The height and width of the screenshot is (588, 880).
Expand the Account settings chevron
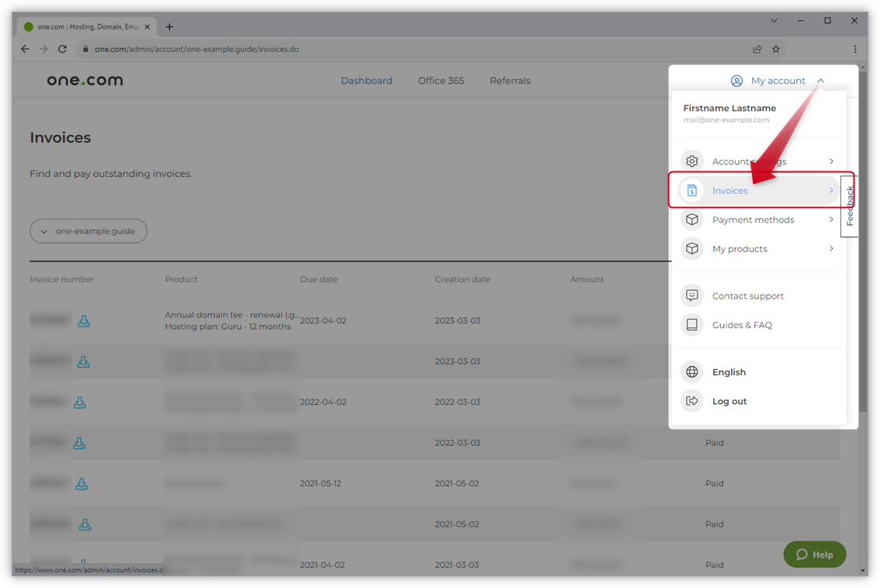click(831, 161)
